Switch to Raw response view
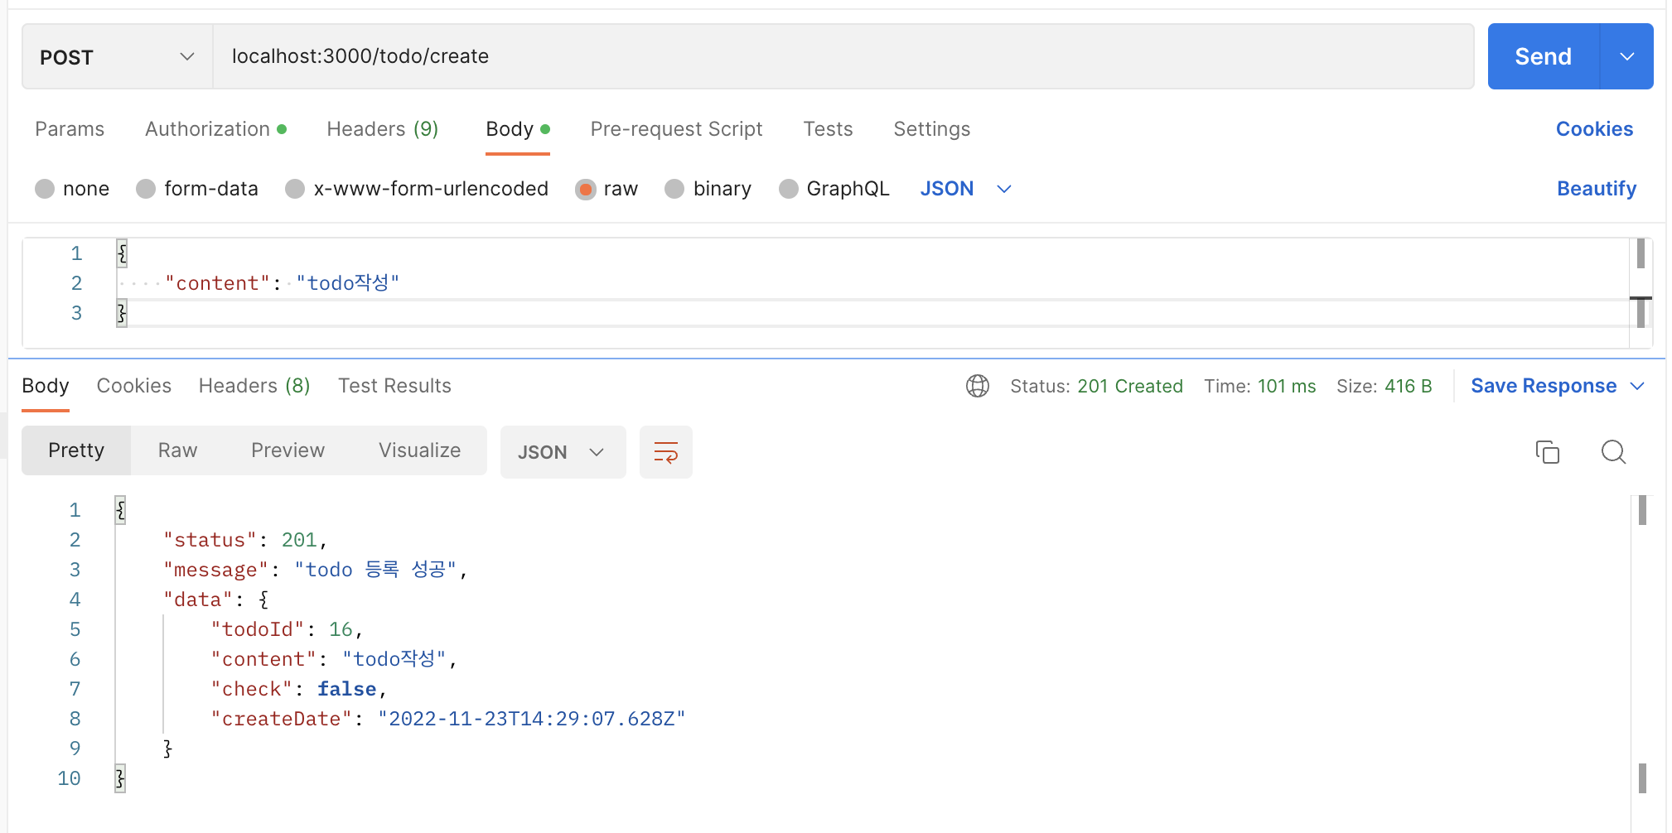This screenshot has width=1672, height=833. coord(176,450)
